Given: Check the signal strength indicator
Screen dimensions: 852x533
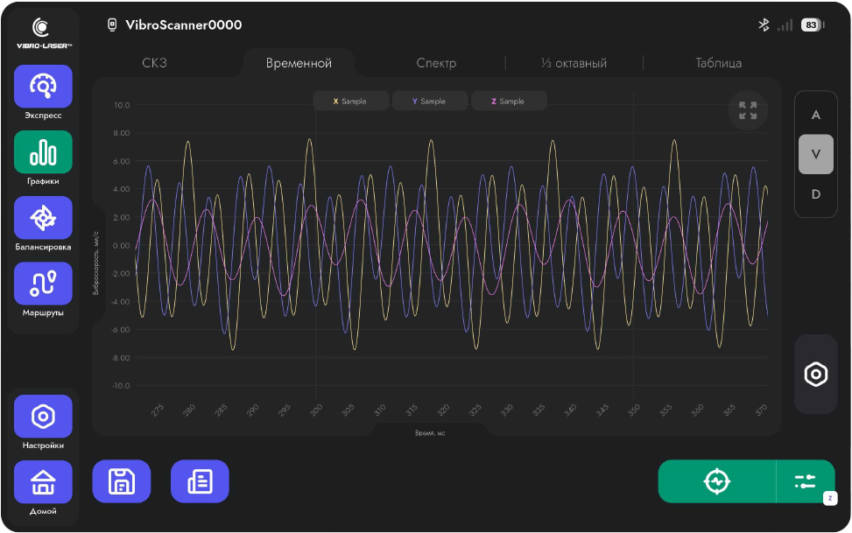Looking at the screenshot, I should pos(785,25).
